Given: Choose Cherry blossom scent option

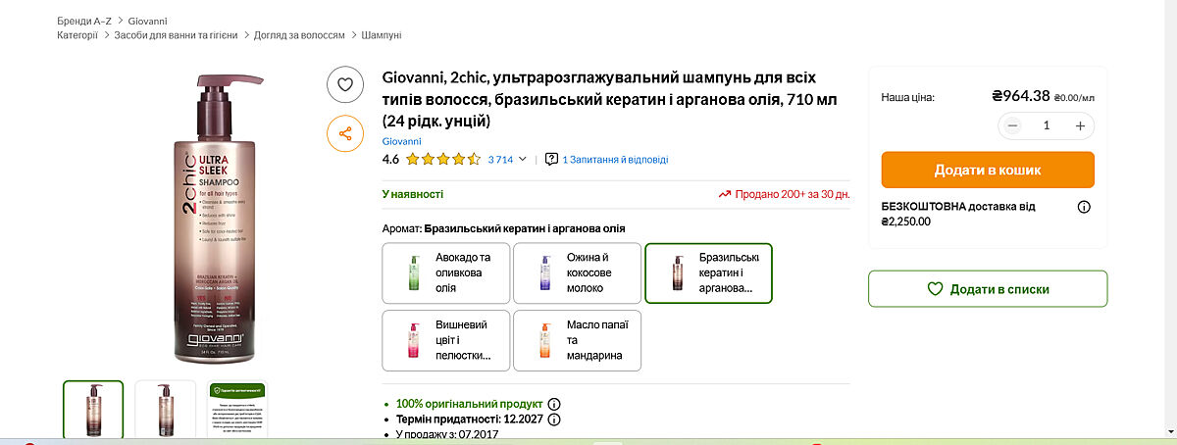Looking at the screenshot, I should pos(445,340).
